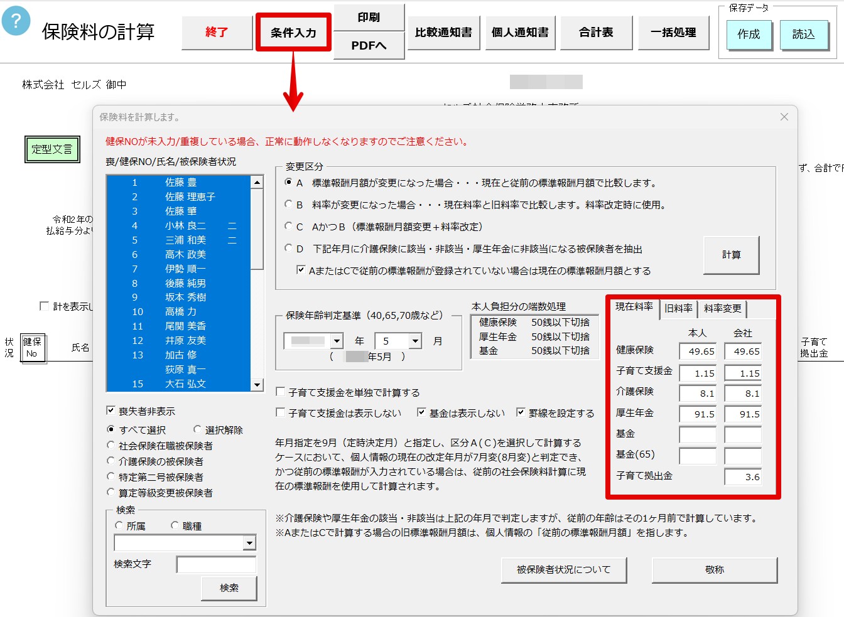Toggle 子育て支援金は表示しない checkbox
The image size is (844, 617).
point(281,412)
